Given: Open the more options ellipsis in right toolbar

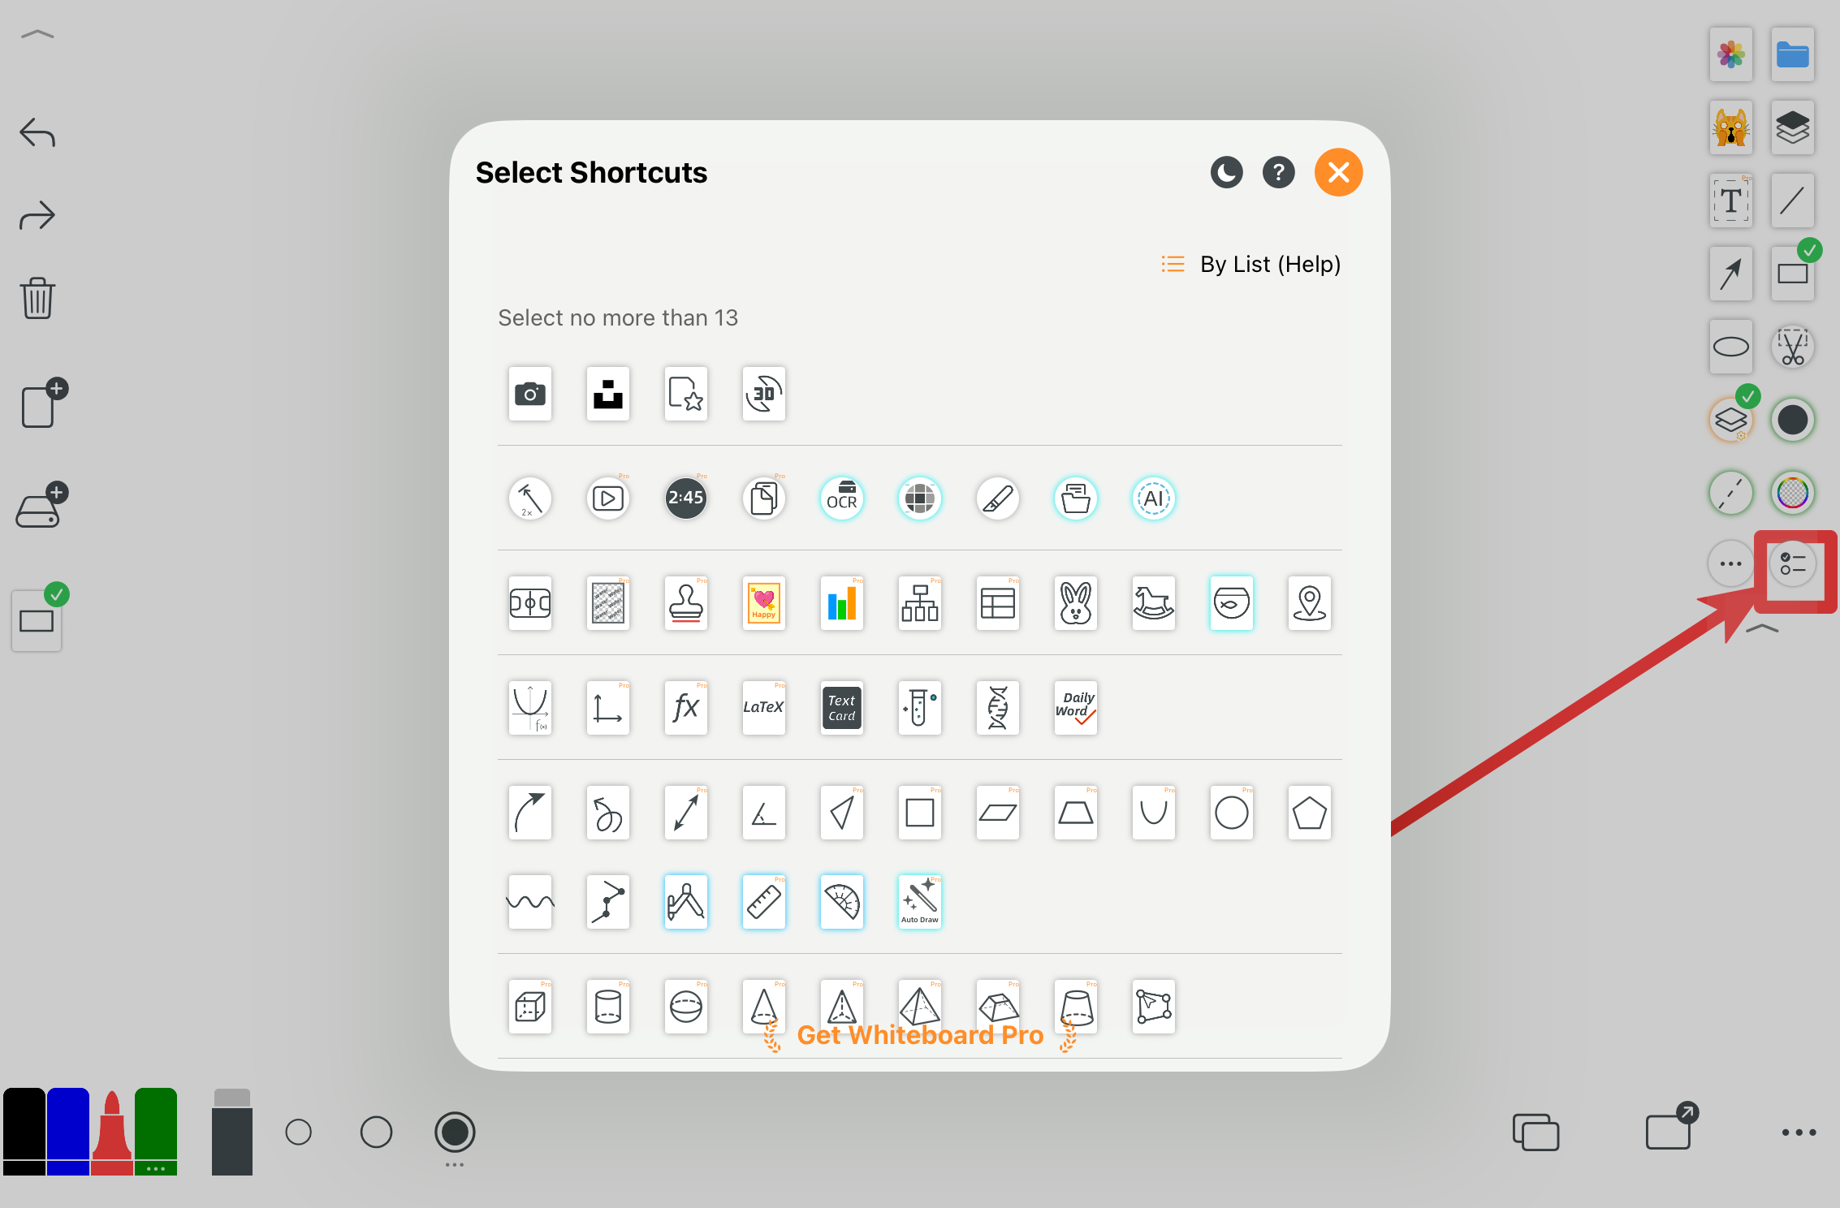Looking at the screenshot, I should (1730, 563).
